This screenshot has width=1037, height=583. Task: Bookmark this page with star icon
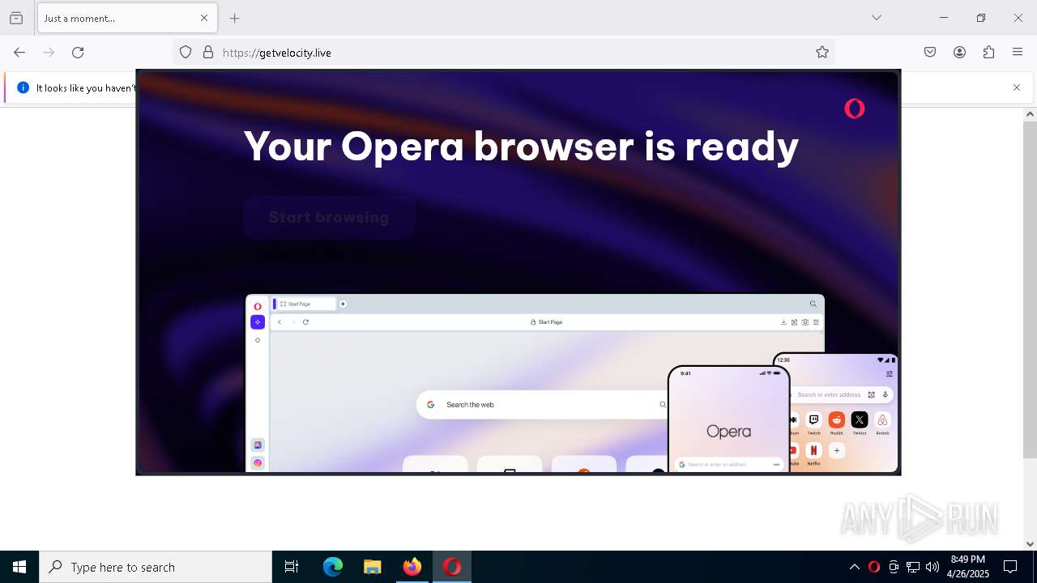[x=822, y=53]
